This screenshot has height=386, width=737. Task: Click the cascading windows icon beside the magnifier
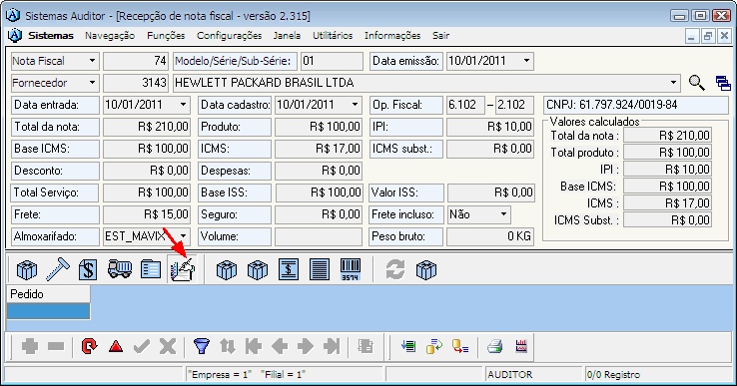(723, 83)
